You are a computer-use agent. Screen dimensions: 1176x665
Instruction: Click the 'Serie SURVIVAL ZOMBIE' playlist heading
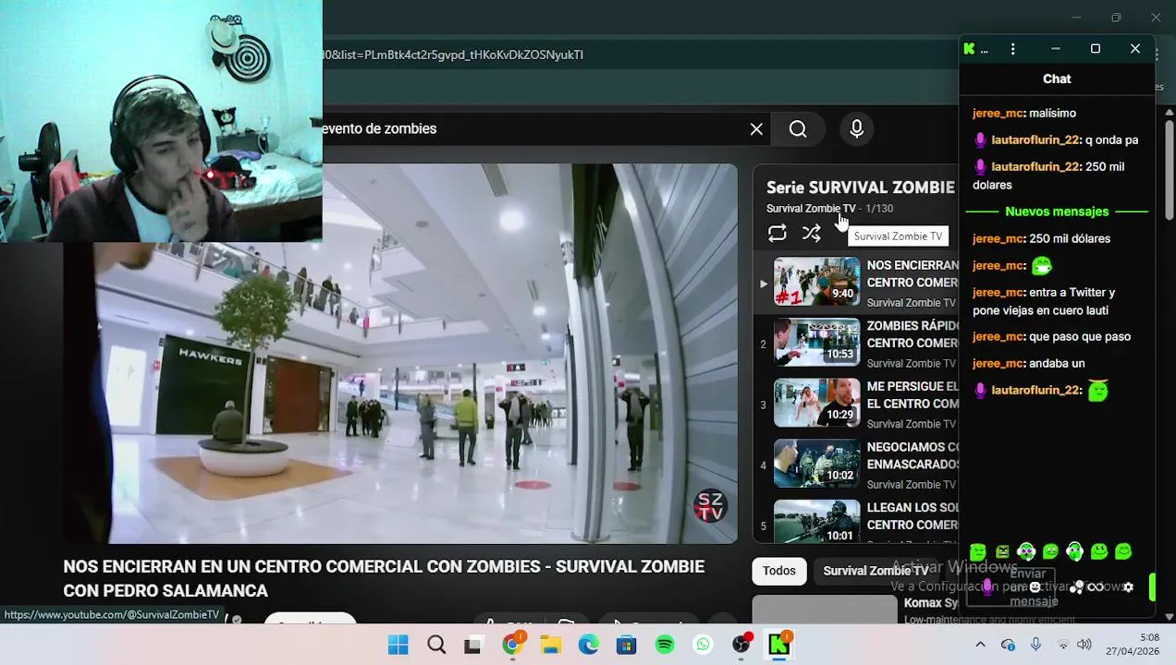click(860, 187)
